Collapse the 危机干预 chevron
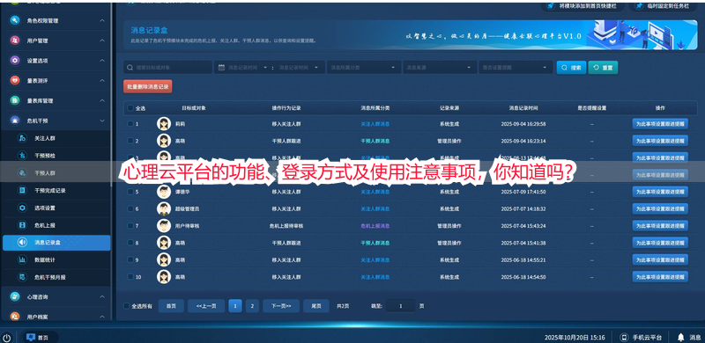The height and width of the screenshot is (343, 705). click(x=102, y=120)
